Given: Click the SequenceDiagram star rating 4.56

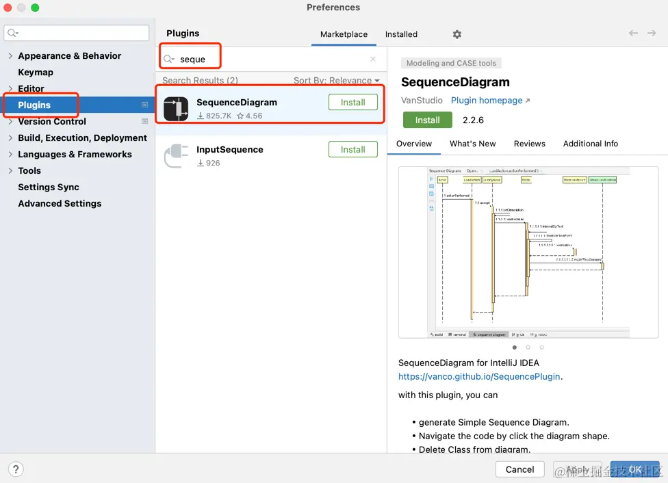Looking at the screenshot, I should 250,116.
